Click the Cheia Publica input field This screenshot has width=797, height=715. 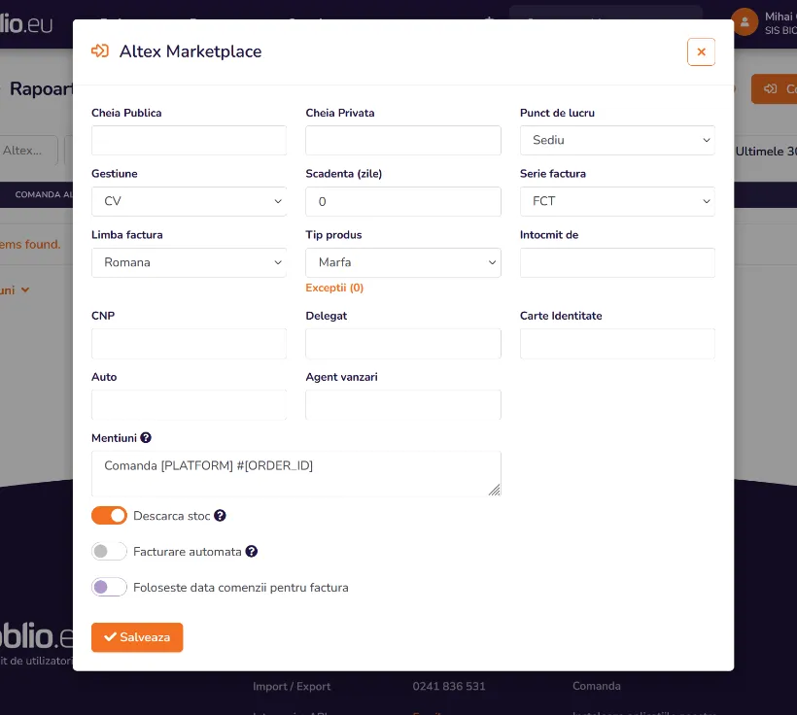189,140
